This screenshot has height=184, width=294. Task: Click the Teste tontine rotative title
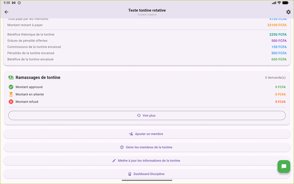point(147,10)
